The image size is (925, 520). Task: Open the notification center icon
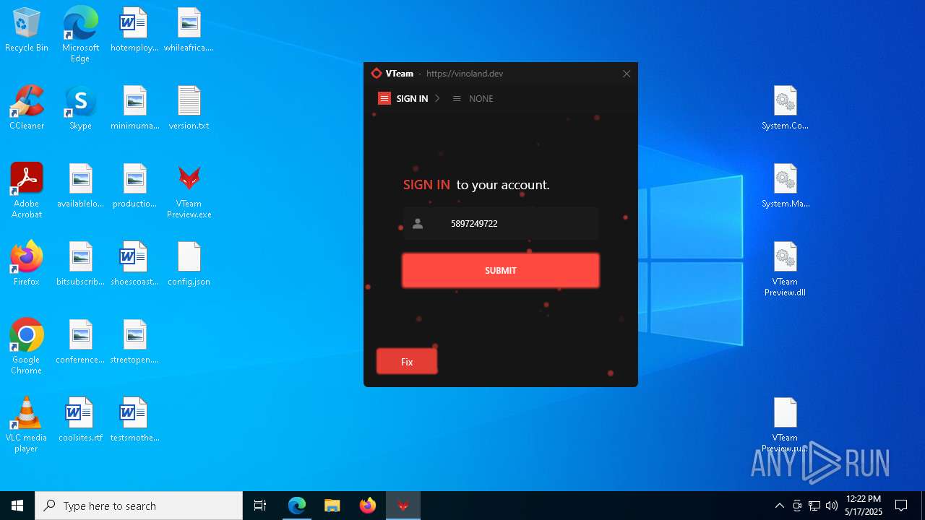tap(901, 506)
